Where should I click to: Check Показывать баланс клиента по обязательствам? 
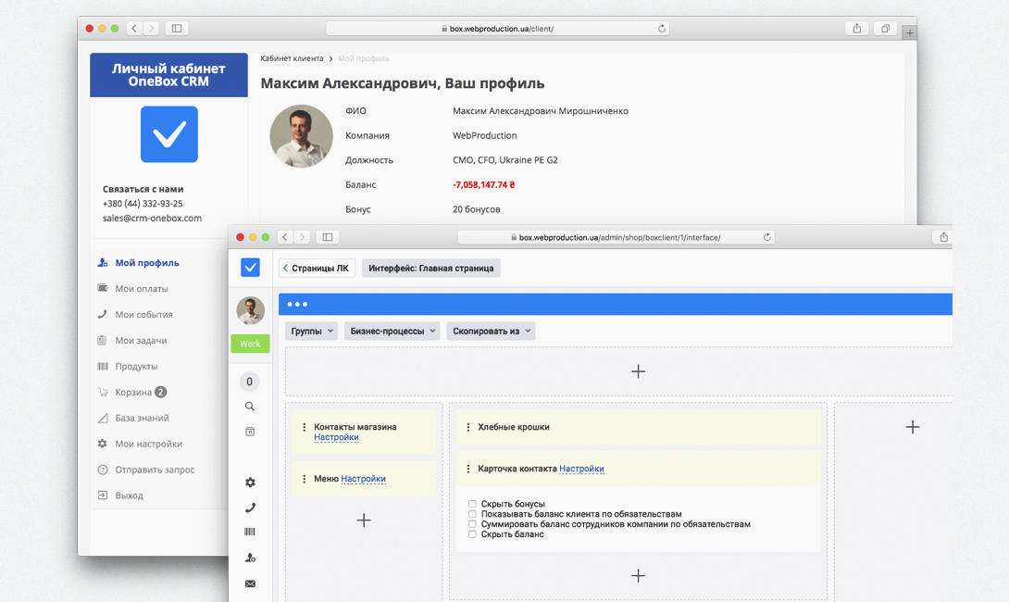tap(472, 514)
